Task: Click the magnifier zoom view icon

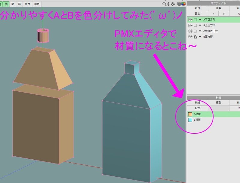Action: [164, 4]
